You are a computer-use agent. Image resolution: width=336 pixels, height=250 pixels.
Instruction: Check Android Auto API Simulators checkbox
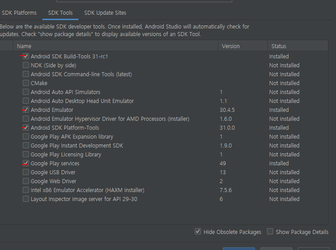(26, 92)
